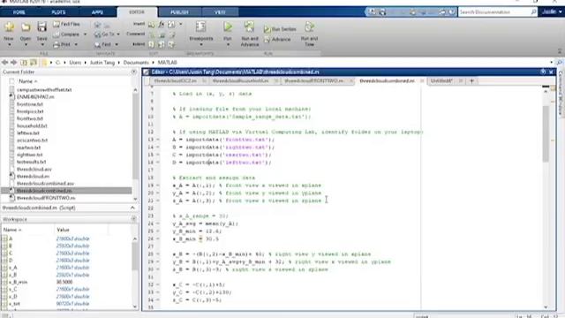565x318 pixels.
Task: Click the Insert section icon next to Insert
Action: pos(151,24)
